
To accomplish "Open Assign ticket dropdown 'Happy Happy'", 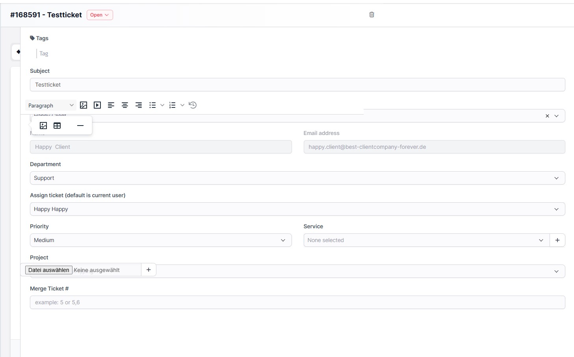I will 297,209.
